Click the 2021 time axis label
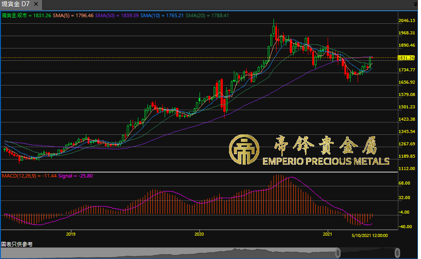 tap(327, 234)
